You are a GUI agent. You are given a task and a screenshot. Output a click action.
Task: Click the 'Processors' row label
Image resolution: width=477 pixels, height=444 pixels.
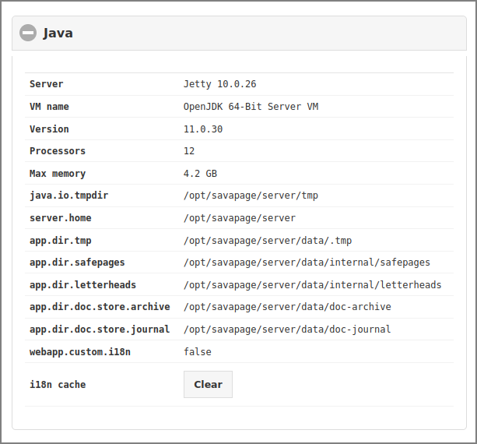tap(58, 151)
